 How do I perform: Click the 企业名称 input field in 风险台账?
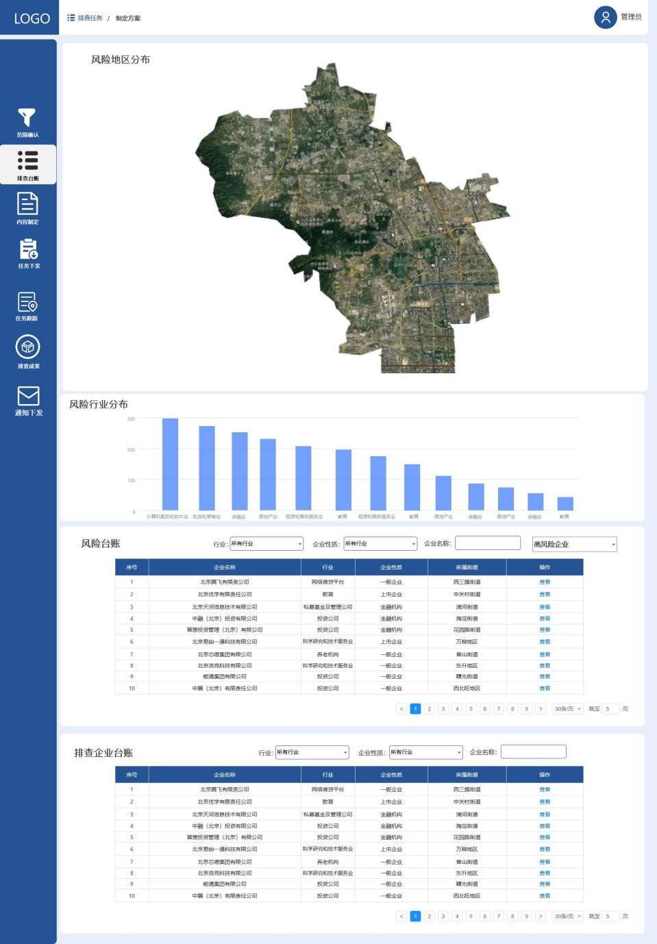[488, 543]
